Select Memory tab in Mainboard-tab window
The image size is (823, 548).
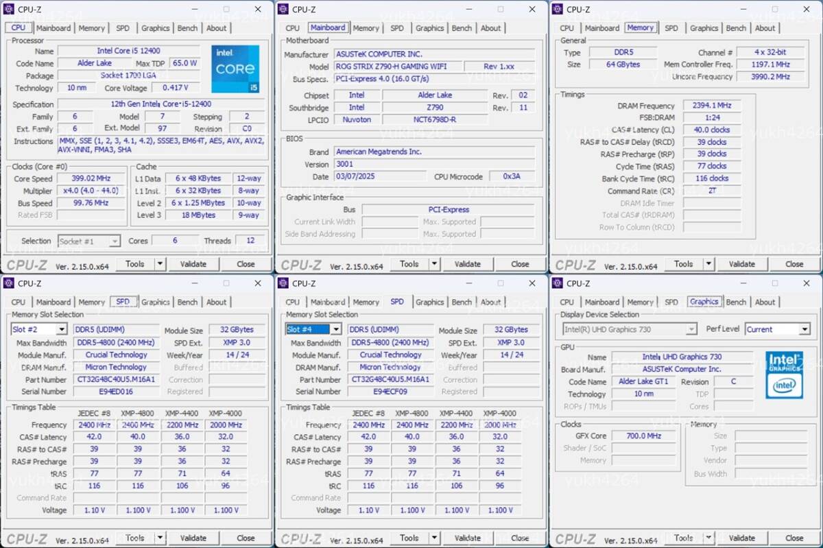click(x=366, y=28)
